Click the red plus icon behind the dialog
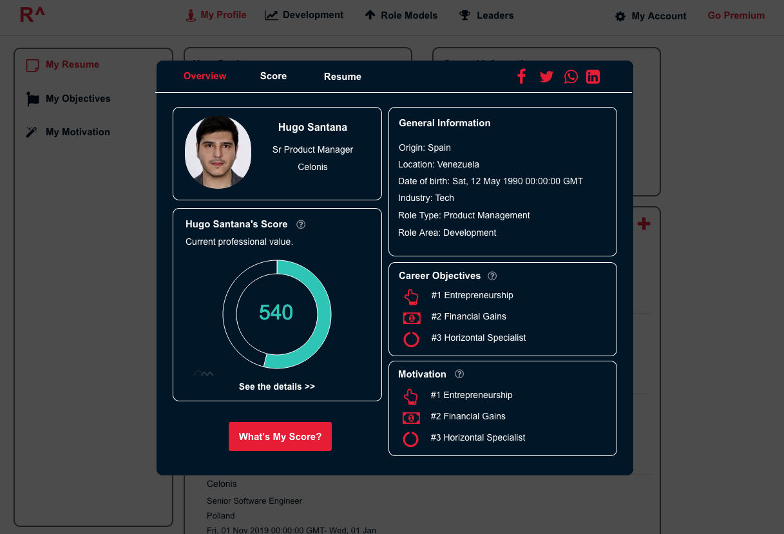784x534 pixels. point(643,224)
